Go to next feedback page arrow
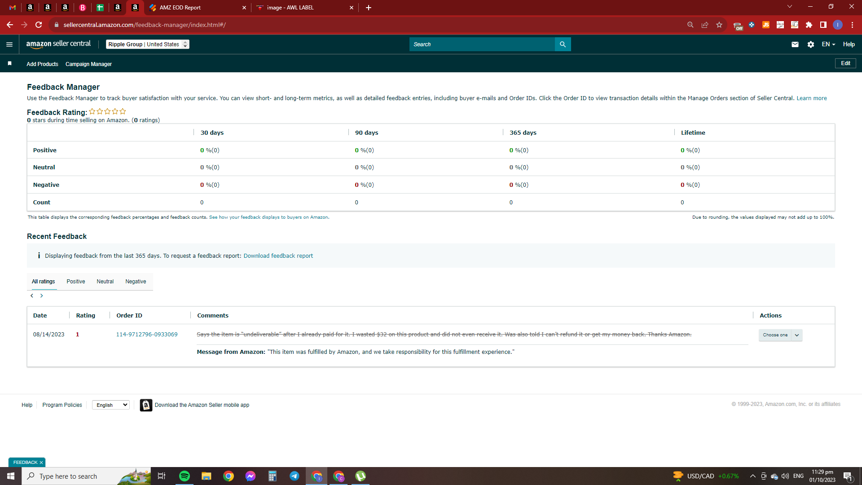Viewport: 862px width, 485px height. [42, 295]
